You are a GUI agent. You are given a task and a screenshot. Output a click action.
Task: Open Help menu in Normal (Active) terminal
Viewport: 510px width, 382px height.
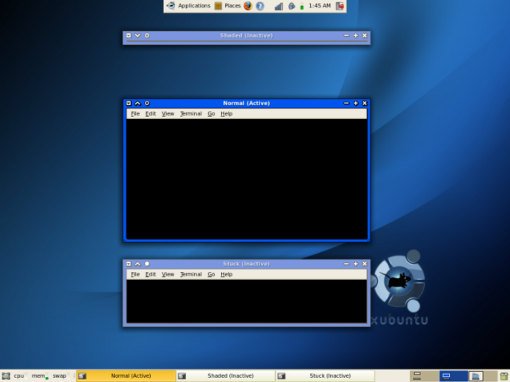tap(227, 113)
